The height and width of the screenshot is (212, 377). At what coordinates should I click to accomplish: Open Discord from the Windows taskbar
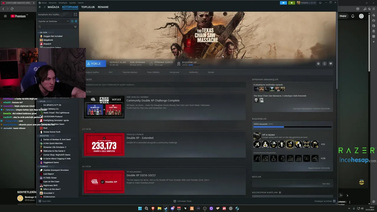pyautogui.click(x=172, y=208)
